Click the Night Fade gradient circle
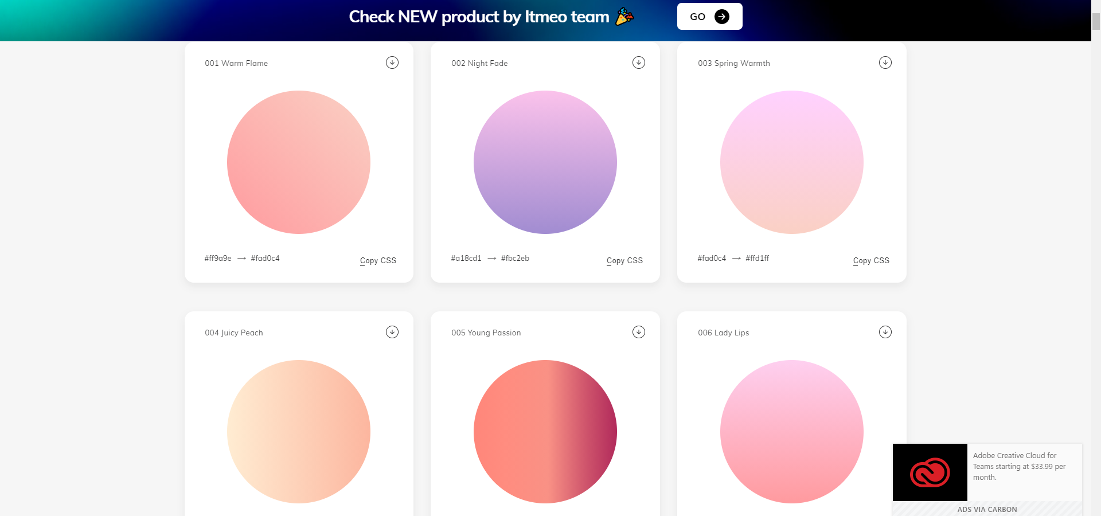1101x516 pixels. (545, 162)
